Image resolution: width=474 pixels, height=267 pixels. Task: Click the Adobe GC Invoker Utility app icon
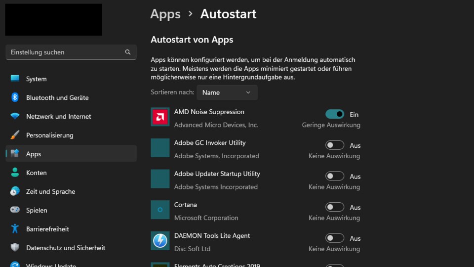[x=160, y=148]
